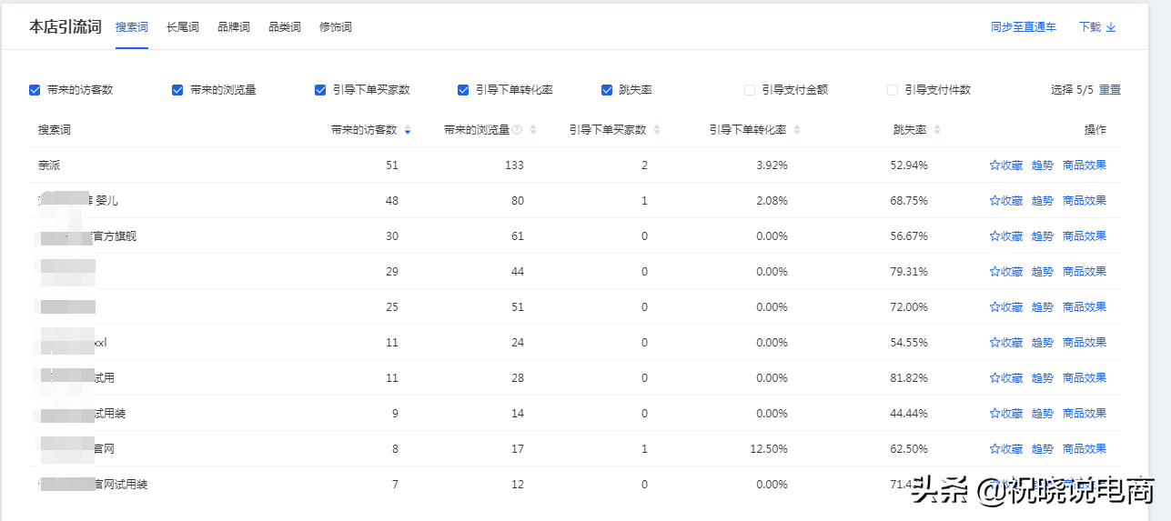Click the download arrow icon next to 下载
1171x521 pixels.
pyautogui.click(x=1111, y=27)
